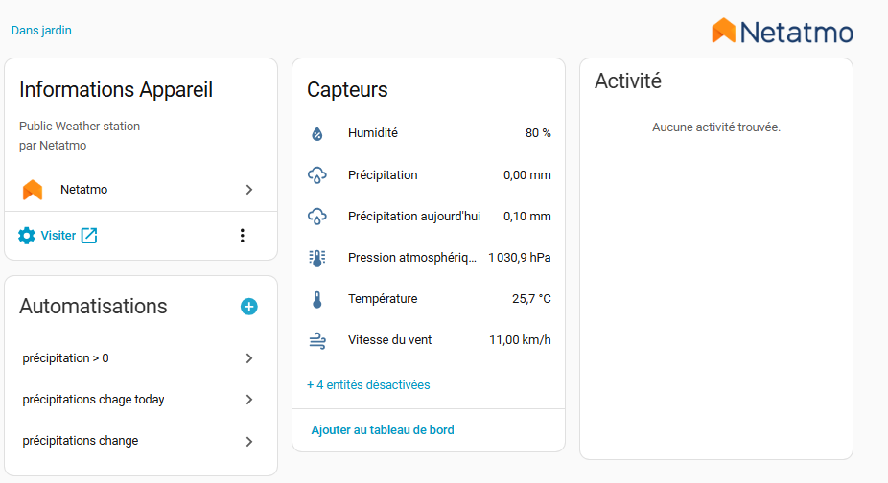This screenshot has height=483, width=888.
Task: Click the humidity water-drop icon
Action: (x=317, y=133)
